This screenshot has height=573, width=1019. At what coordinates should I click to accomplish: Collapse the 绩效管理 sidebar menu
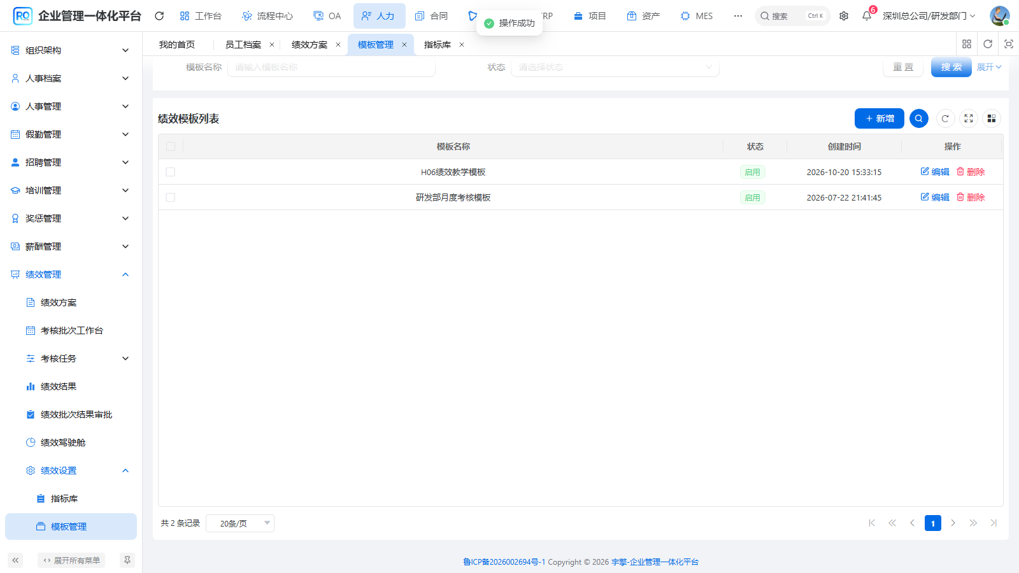point(71,274)
